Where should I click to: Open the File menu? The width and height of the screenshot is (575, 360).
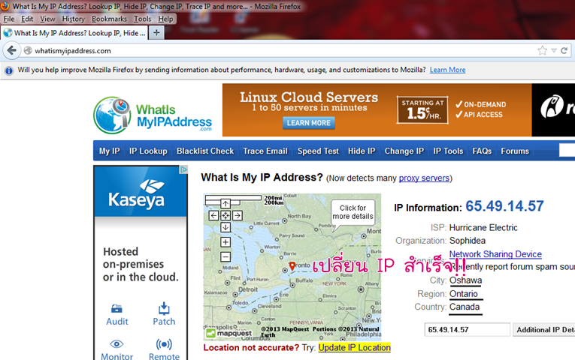9,19
